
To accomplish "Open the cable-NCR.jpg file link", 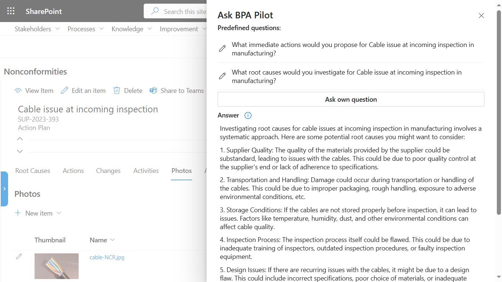I will pyautogui.click(x=107, y=257).
